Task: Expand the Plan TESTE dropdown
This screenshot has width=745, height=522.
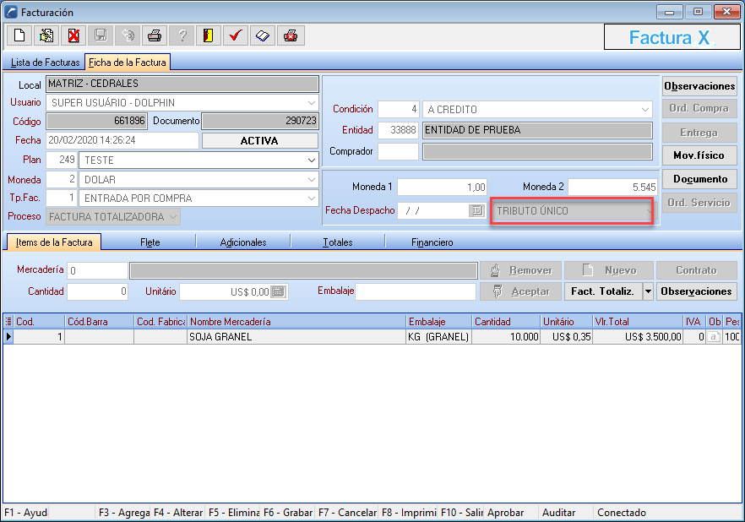Action: (x=311, y=160)
